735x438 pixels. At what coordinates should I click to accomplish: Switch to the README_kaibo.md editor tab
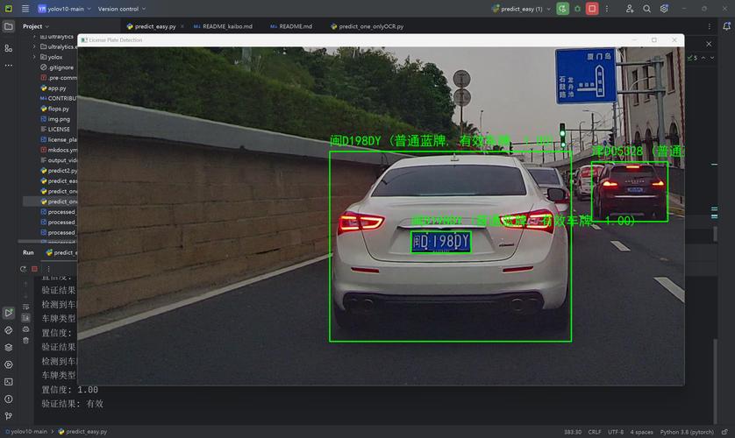pos(225,27)
